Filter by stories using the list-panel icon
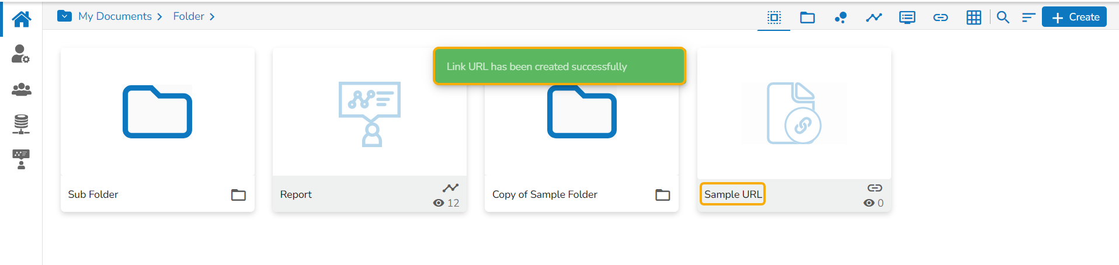Screen dimensions: 1119x265 coord(907,18)
